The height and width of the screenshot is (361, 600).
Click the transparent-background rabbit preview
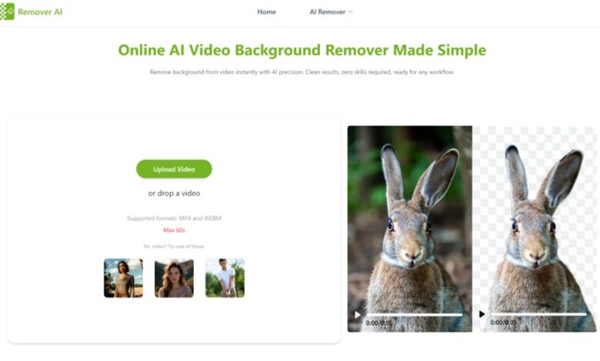pyautogui.click(x=535, y=228)
